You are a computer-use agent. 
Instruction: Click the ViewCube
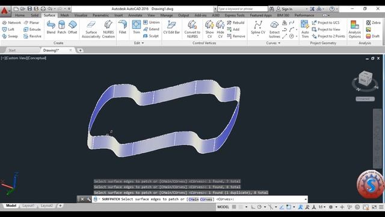(365, 79)
